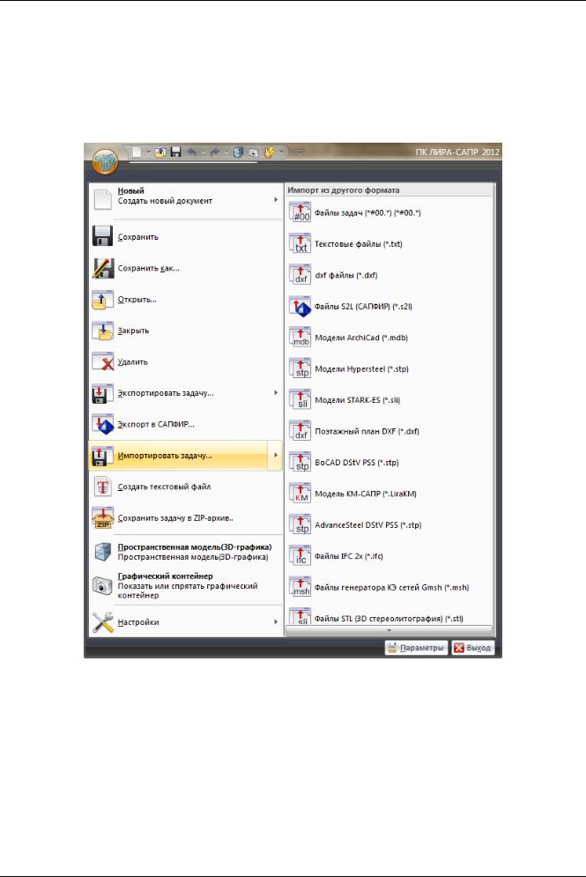The height and width of the screenshot is (877, 586).
Task: Click the KM import icon
Action: click(x=300, y=494)
